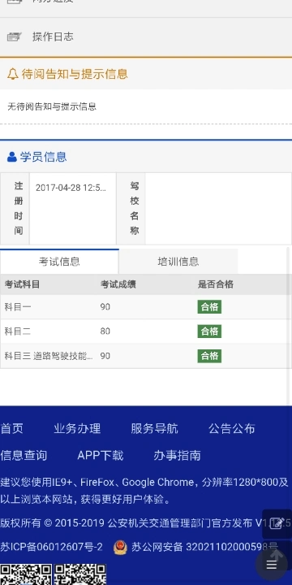This screenshot has width=292, height=585.
Task: Click the 苏公网安备 record number link
Action: coord(204,547)
